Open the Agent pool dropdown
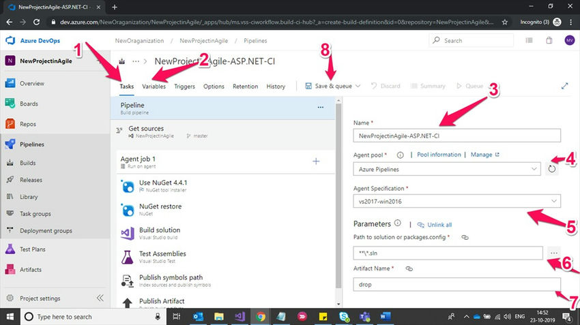 [447, 169]
